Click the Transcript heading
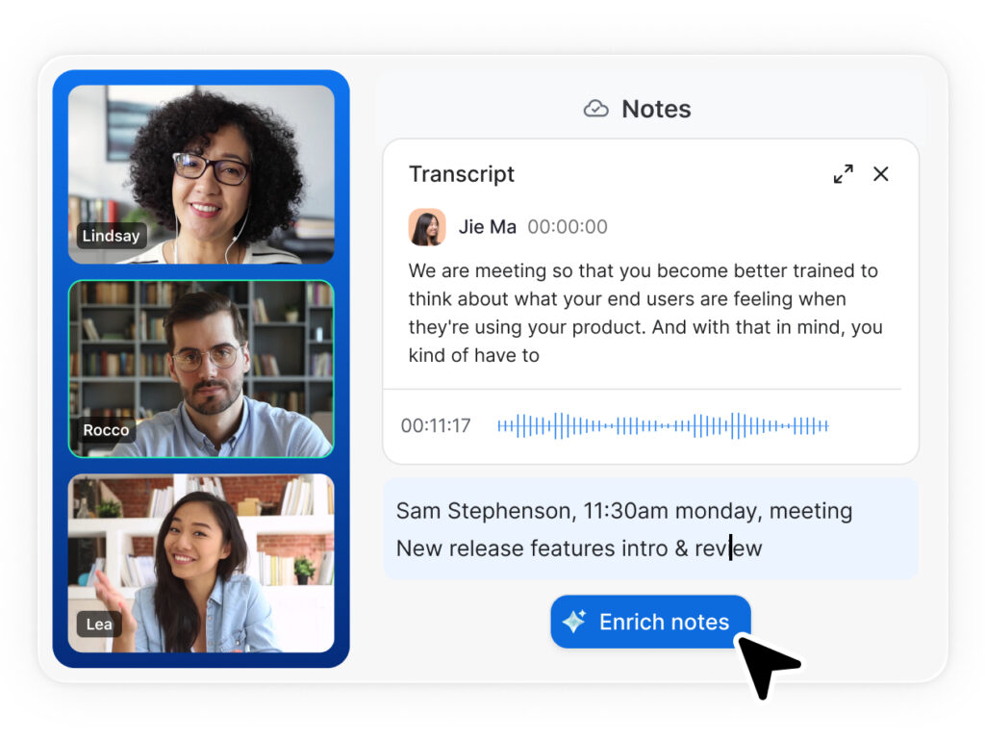Viewport: 985px width, 740px height. tap(462, 174)
